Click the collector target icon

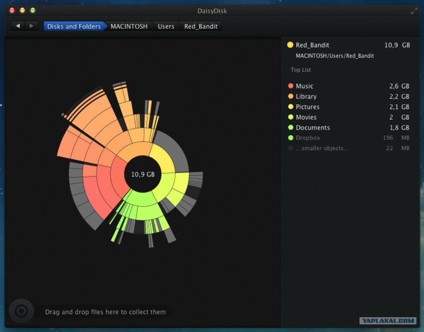pos(21,311)
